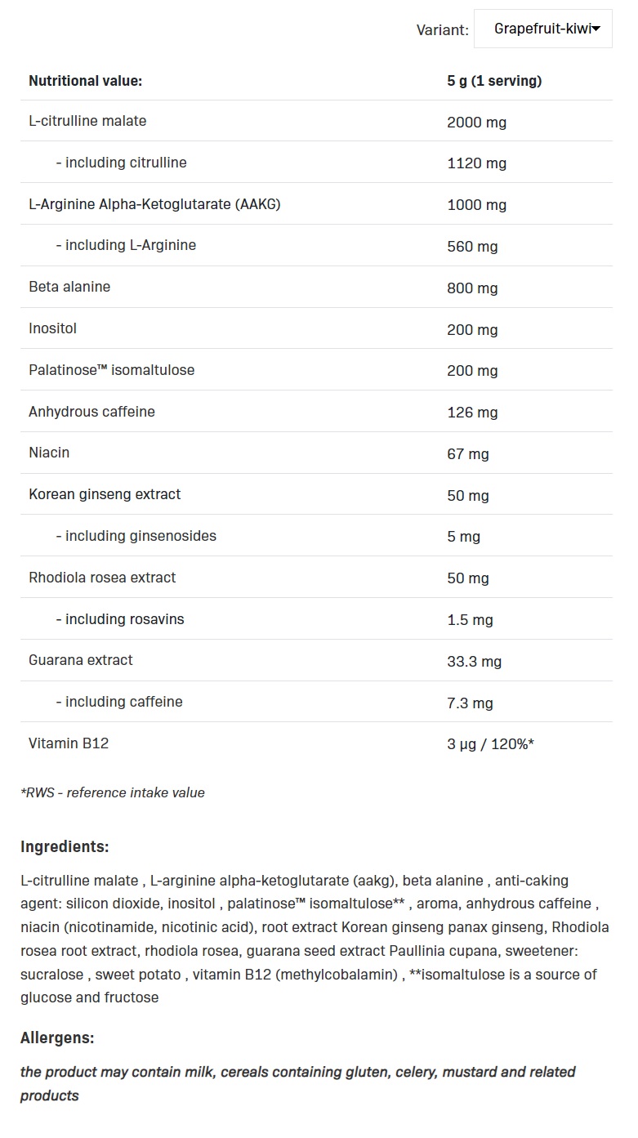Image resolution: width=638 pixels, height=1138 pixels.
Task: Click the including citrulline sub-row
Action: pos(121,163)
